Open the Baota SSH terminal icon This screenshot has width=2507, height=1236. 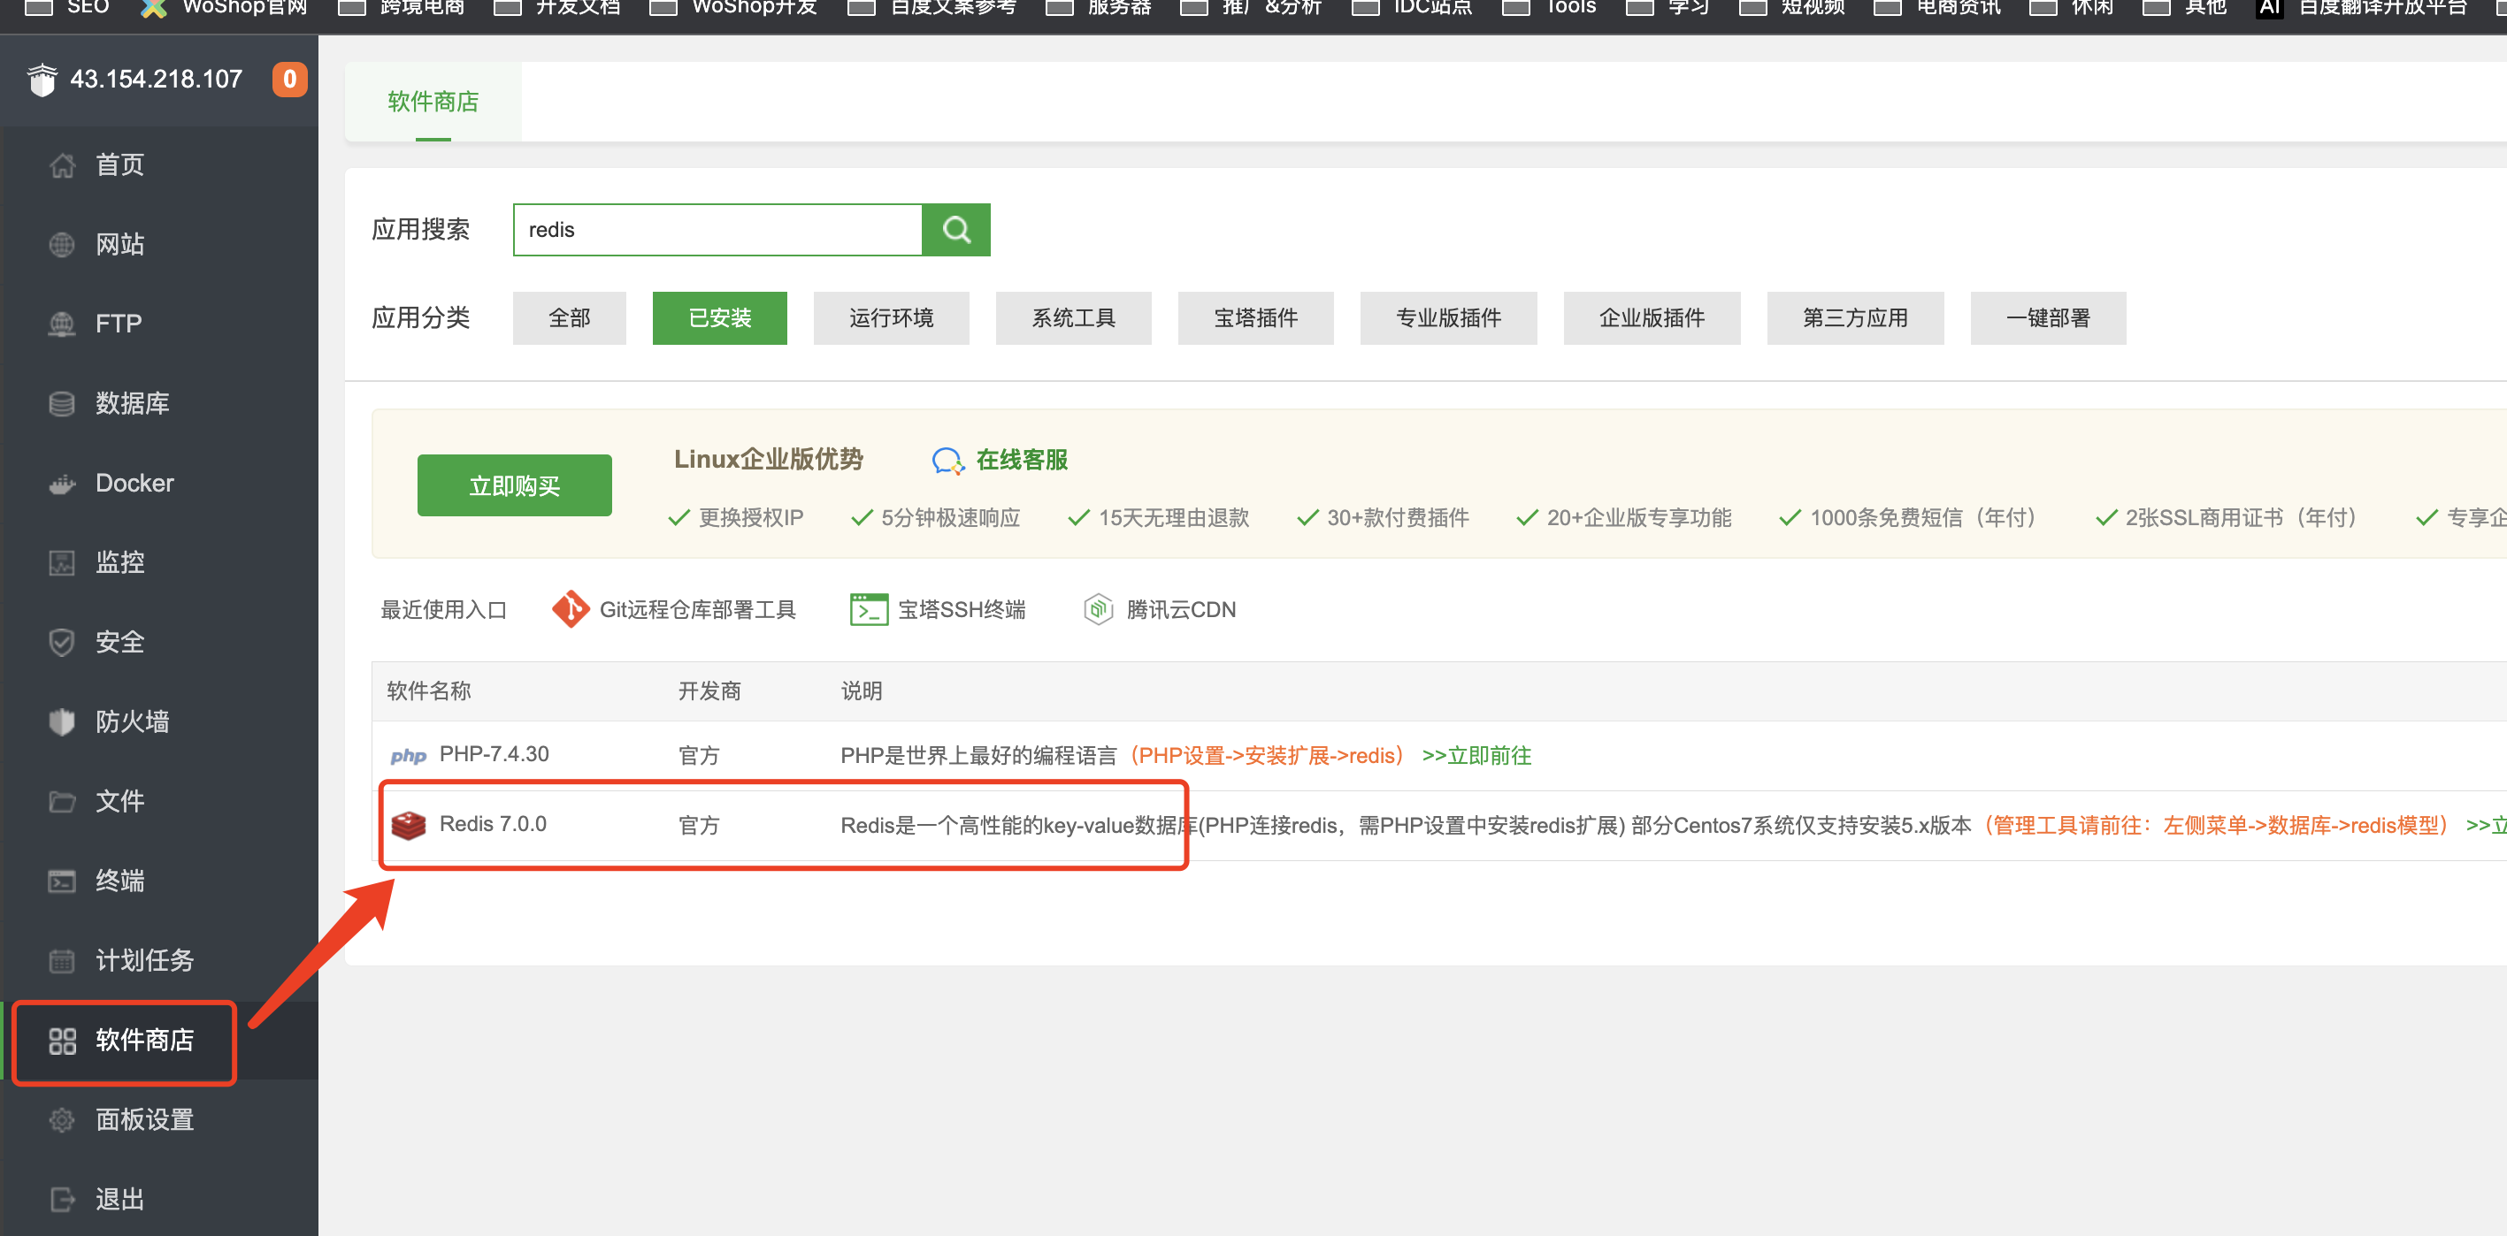[x=868, y=610]
